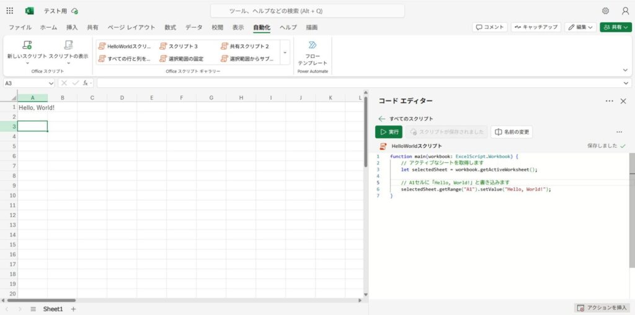Open code editor header more options
The image size is (635, 315).
click(x=609, y=101)
